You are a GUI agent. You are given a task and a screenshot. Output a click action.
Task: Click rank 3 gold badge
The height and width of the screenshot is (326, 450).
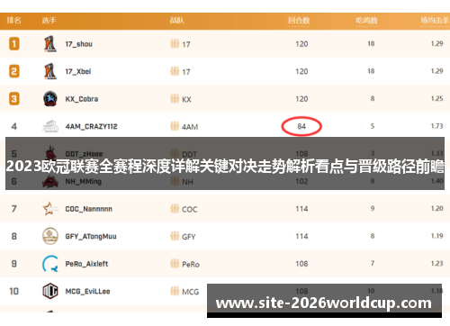14,99
